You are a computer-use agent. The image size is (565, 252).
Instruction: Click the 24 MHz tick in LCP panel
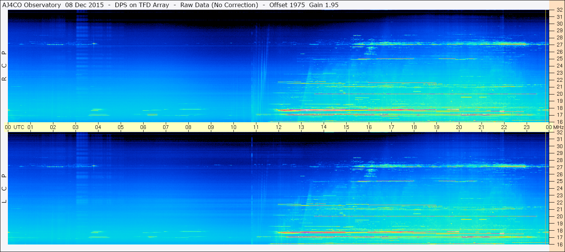coord(559,188)
